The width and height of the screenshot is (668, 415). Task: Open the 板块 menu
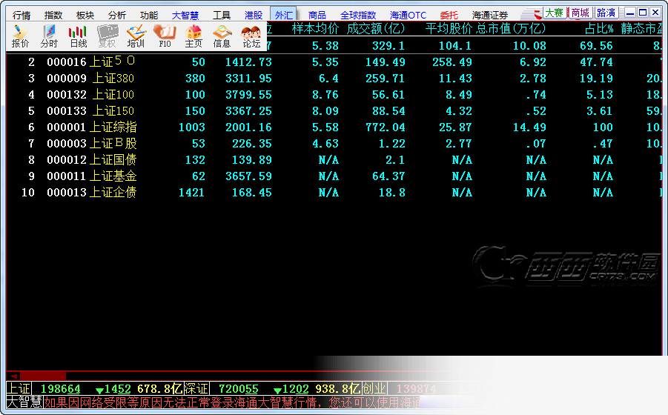(x=85, y=16)
